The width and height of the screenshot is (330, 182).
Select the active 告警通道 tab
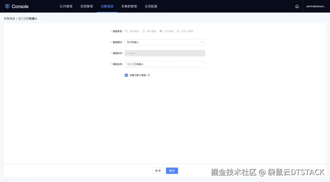coord(107,6)
